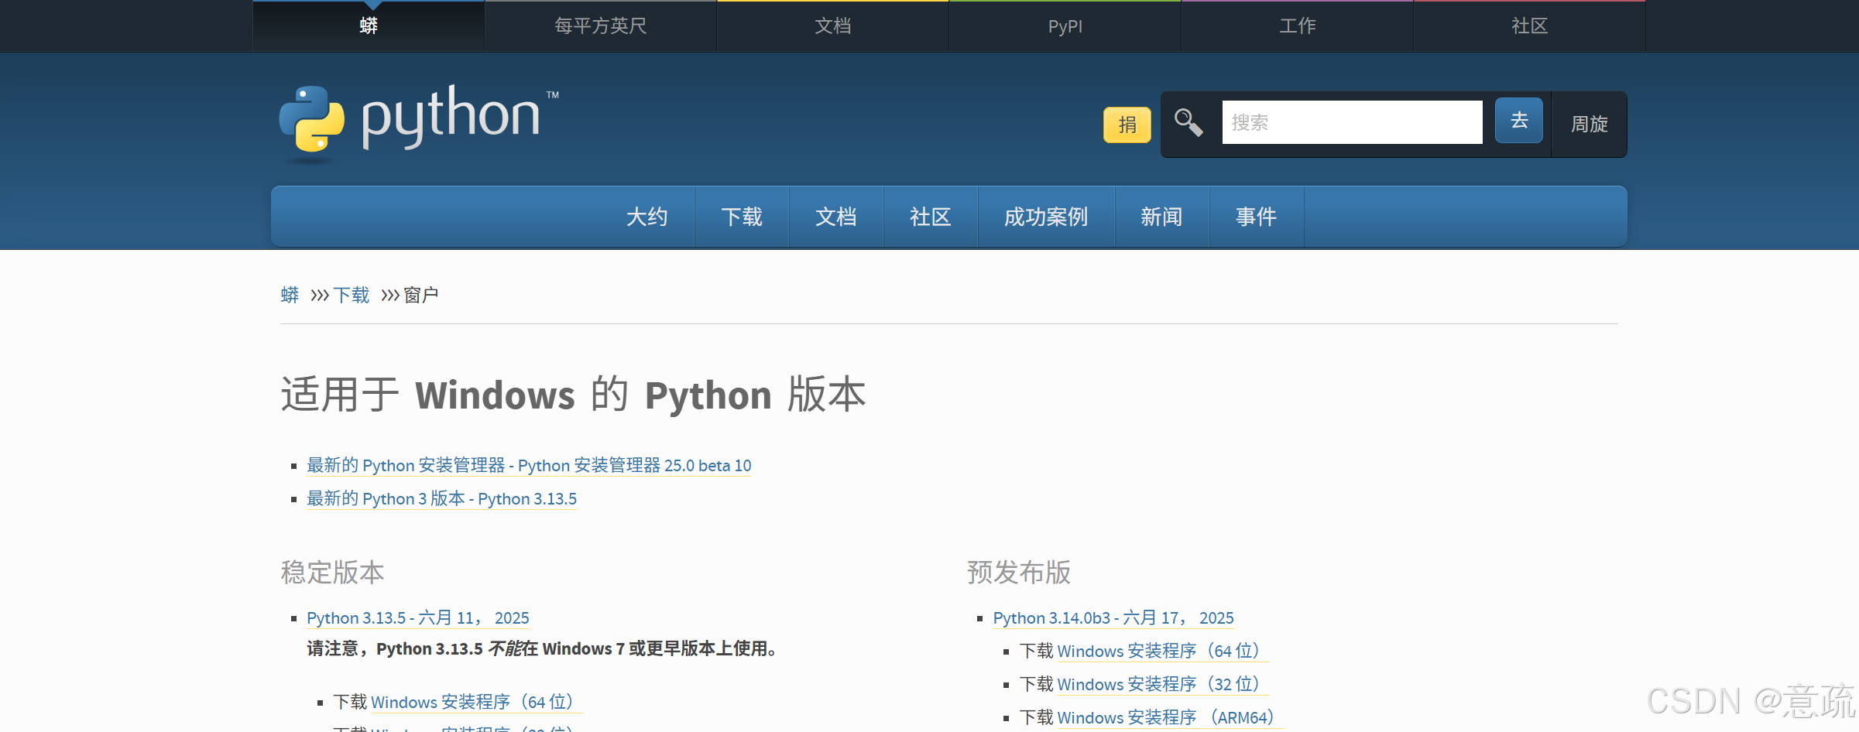Screen dimensions: 1859x732
Task: Click the 周旋 link beside search
Action: tap(1590, 124)
